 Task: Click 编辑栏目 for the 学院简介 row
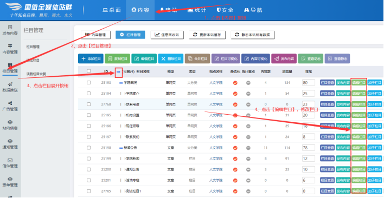click(359, 94)
